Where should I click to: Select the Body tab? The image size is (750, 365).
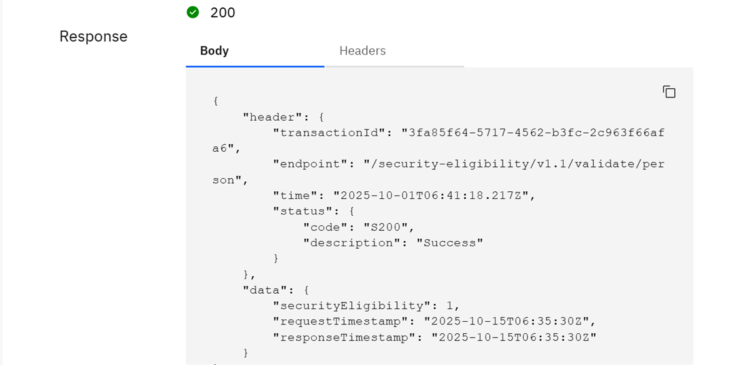(214, 51)
